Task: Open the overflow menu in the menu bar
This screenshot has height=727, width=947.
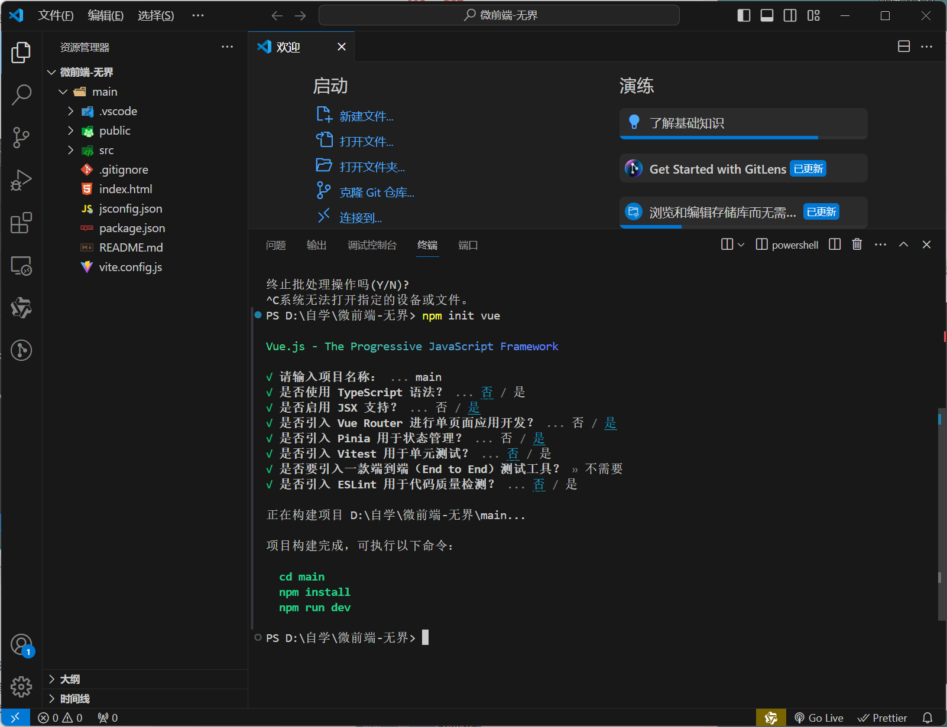Action: tap(198, 16)
